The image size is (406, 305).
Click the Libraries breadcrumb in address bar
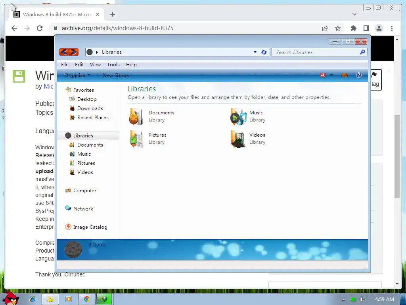(x=111, y=52)
